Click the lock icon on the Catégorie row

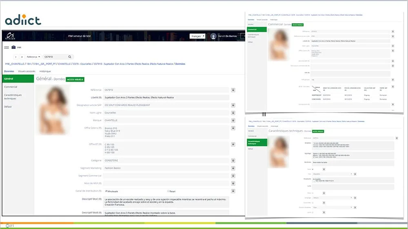coord(233,160)
